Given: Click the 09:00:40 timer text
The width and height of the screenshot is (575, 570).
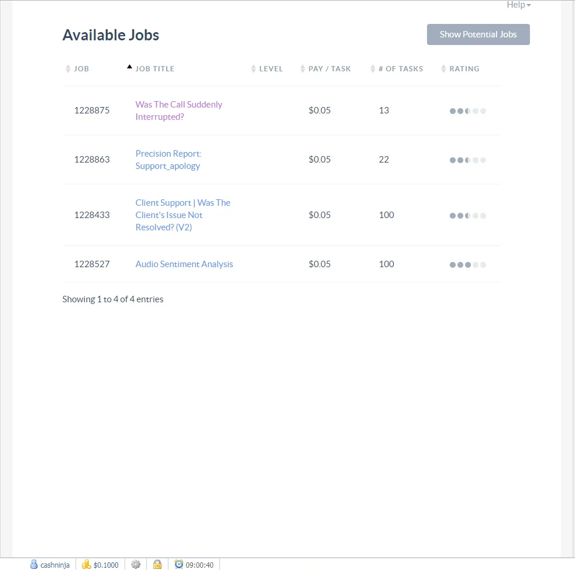Looking at the screenshot, I should (199, 565).
